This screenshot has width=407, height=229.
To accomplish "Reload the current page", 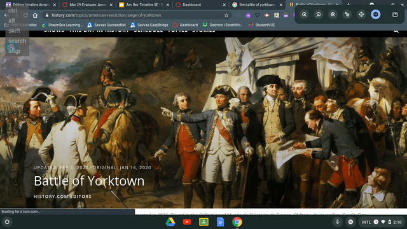I will 25,15.
